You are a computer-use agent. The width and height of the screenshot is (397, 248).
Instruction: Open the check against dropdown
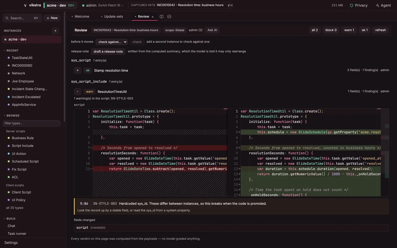[111, 42]
